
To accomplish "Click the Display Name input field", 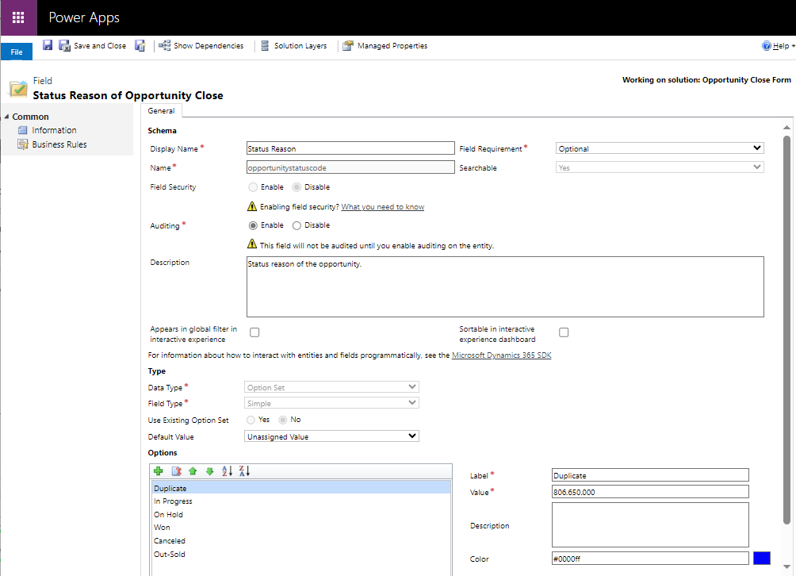I will [350, 148].
